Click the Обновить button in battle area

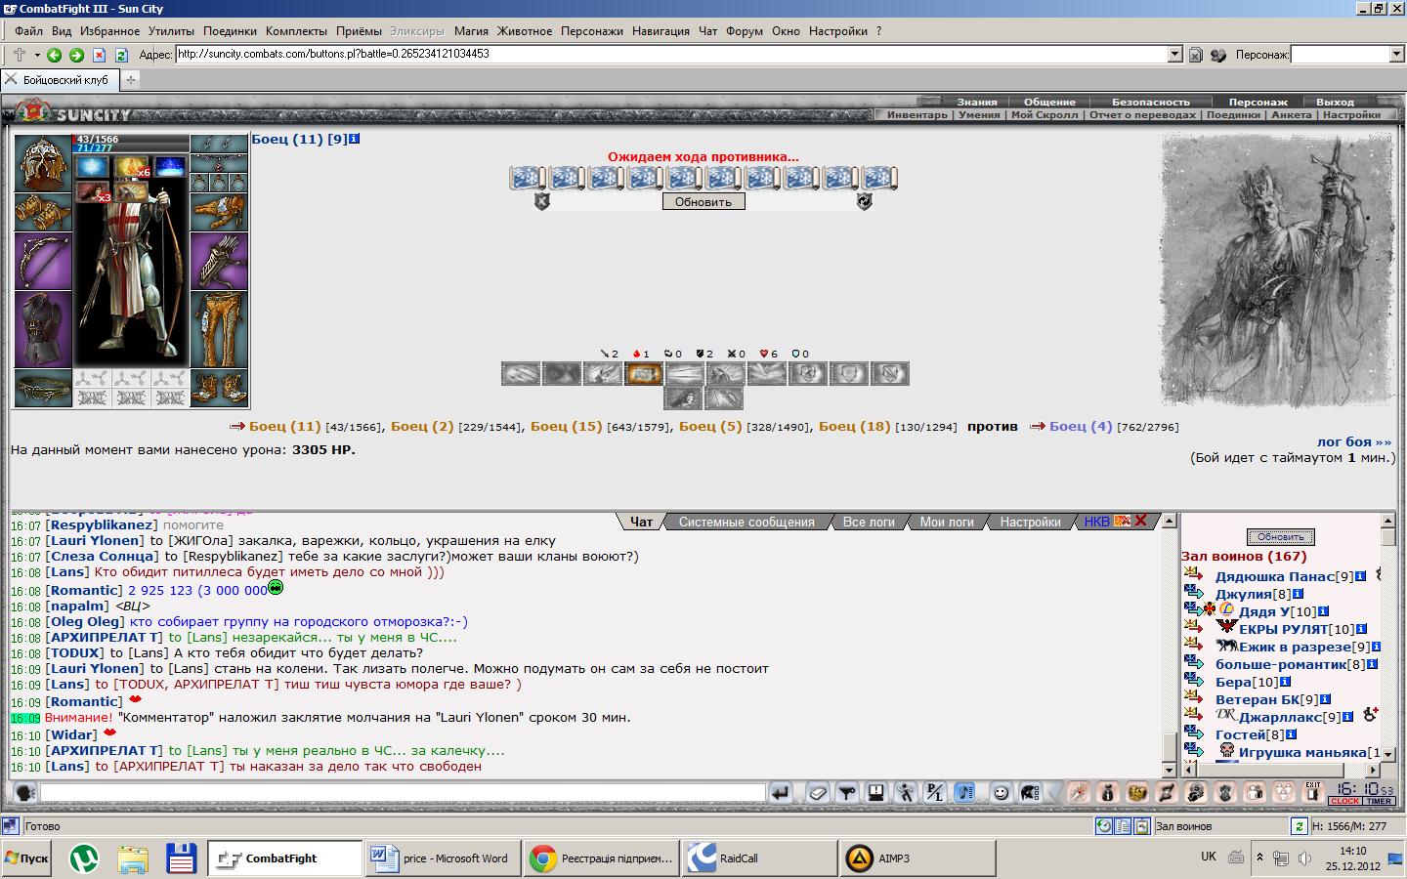(703, 201)
